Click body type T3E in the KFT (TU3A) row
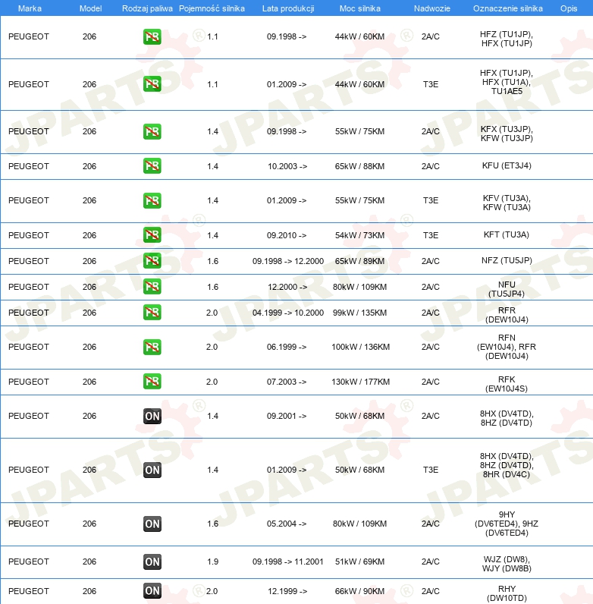The width and height of the screenshot is (593, 604). click(431, 235)
